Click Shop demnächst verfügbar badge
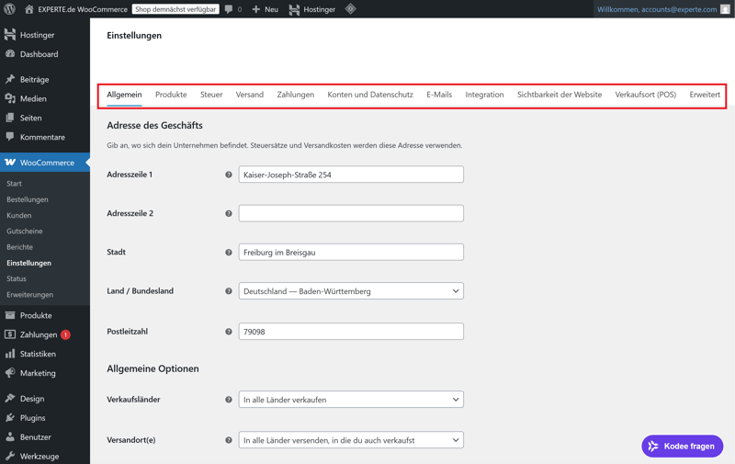Viewport: 735px width, 464px height. click(x=175, y=9)
